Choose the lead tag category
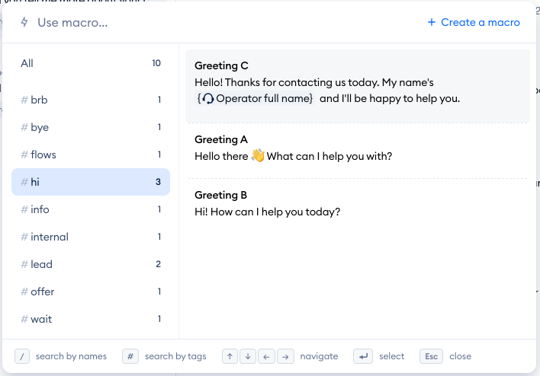Image resolution: width=540 pixels, height=376 pixels. 90,264
